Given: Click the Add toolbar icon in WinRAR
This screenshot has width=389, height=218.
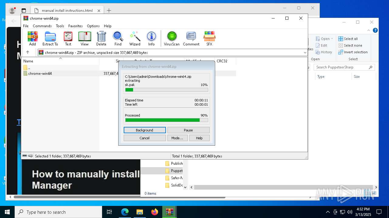Looking at the screenshot, I should pos(33,38).
